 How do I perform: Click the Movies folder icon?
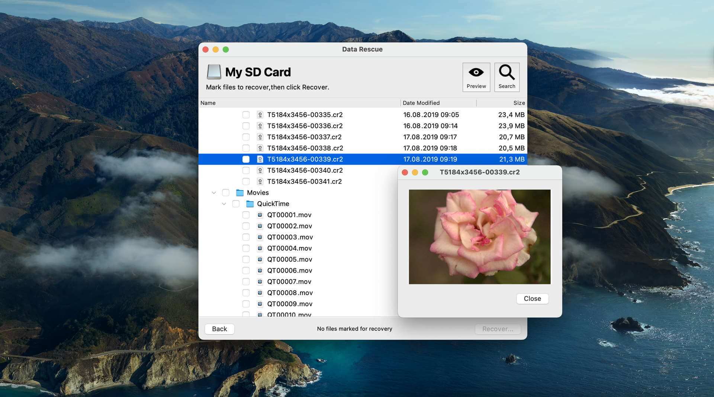coord(240,193)
